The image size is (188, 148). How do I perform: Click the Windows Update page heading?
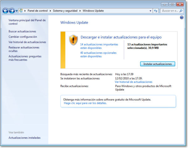pyautogui.click(x=74, y=23)
